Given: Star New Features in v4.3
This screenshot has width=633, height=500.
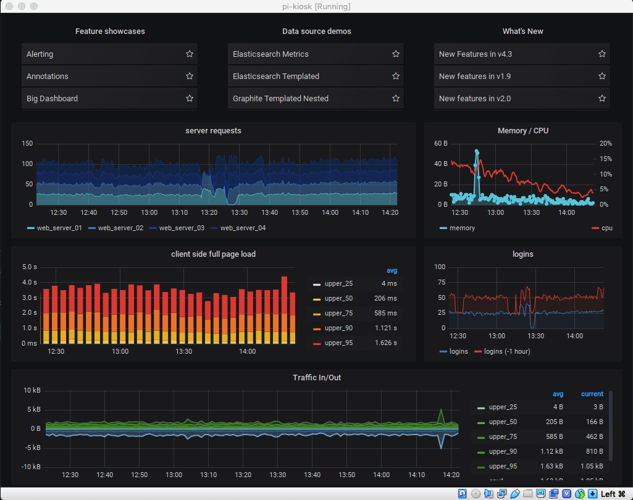Looking at the screenshot, I should [602, 54].
